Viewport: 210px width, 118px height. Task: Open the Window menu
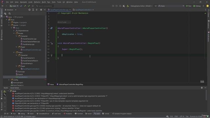click(x=69, y=2)
